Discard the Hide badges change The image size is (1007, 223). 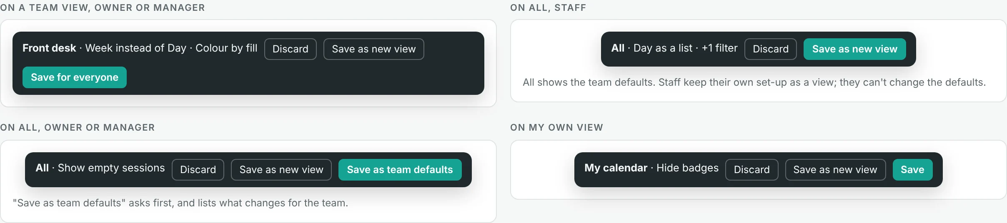752,170
